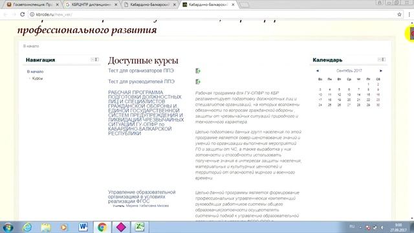
Task: Open course Тест для организаторов ППЭ
Action: (141, 71)
